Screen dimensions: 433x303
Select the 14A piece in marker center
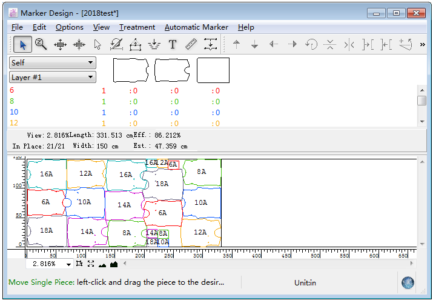click(124, 205)
